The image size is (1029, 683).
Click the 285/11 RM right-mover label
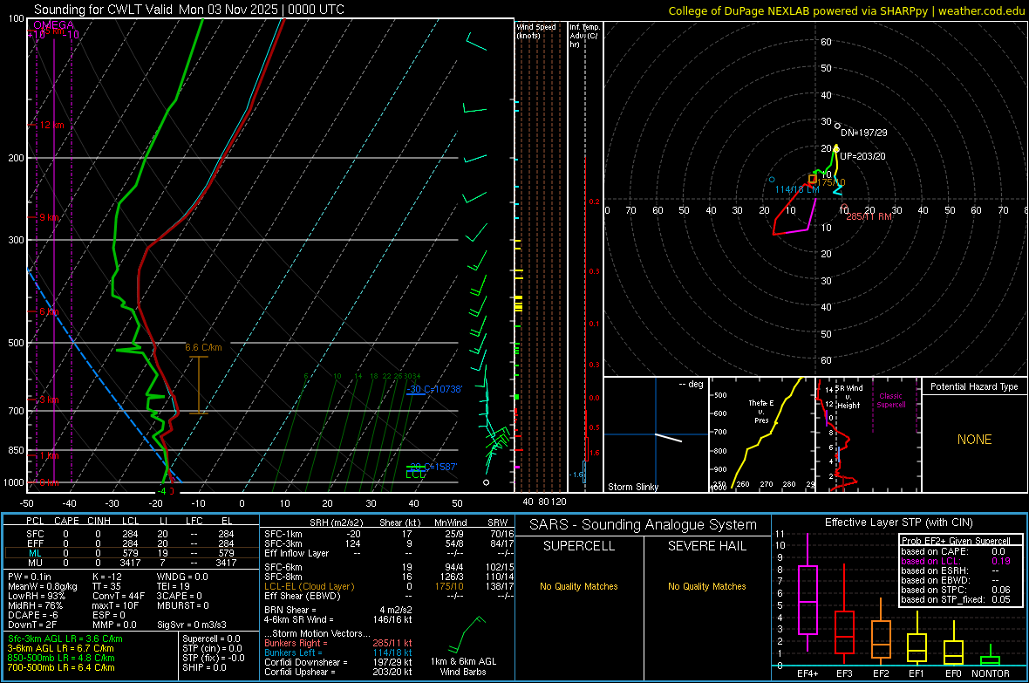pyautogui.click(x=869, y=216)
